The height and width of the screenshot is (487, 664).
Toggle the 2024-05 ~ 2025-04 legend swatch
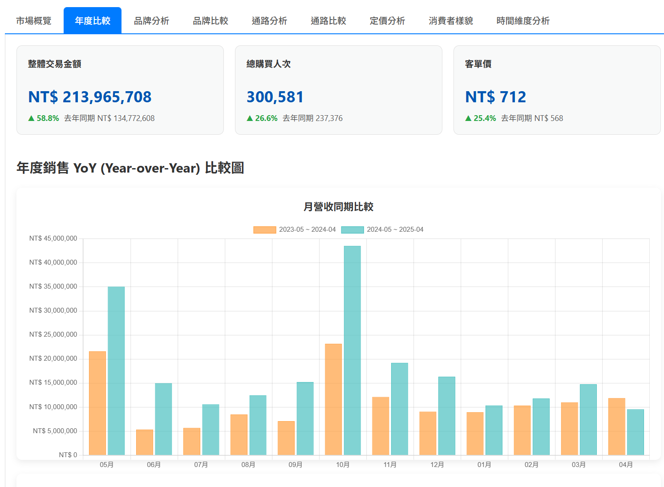tap(352, 229)
